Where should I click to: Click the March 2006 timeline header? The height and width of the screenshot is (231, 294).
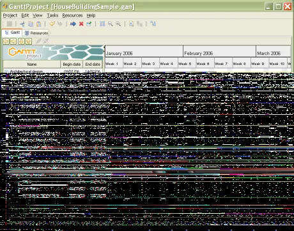coord(274,51)
